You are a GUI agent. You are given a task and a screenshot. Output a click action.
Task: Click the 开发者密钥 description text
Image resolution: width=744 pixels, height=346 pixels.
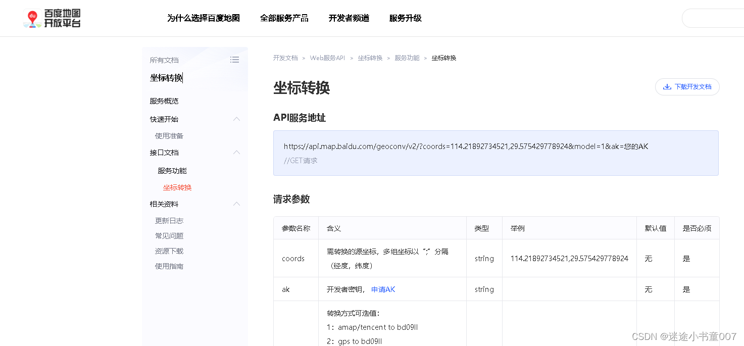coord(345,289)
